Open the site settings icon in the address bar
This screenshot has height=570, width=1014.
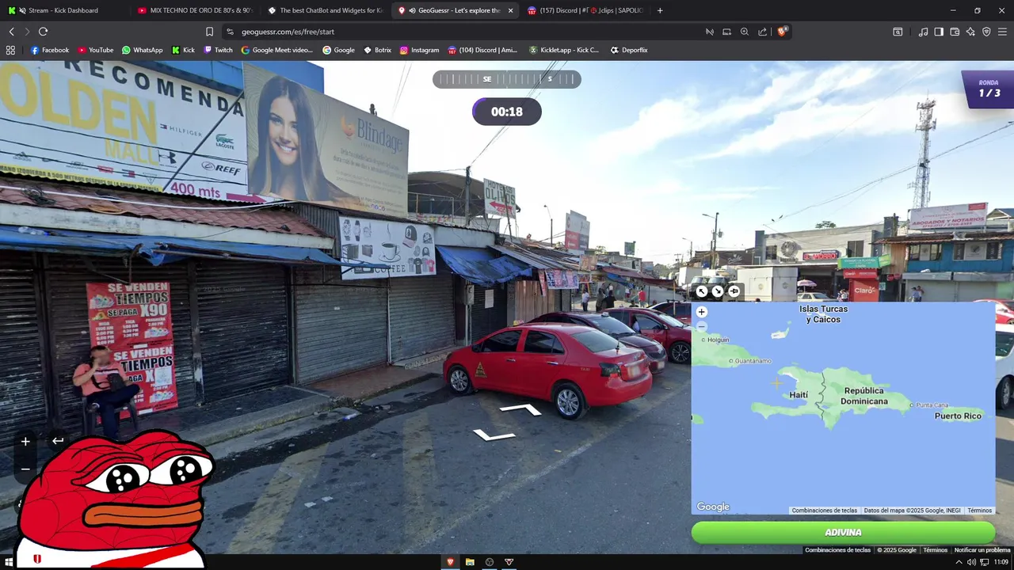tap(230, 32)
